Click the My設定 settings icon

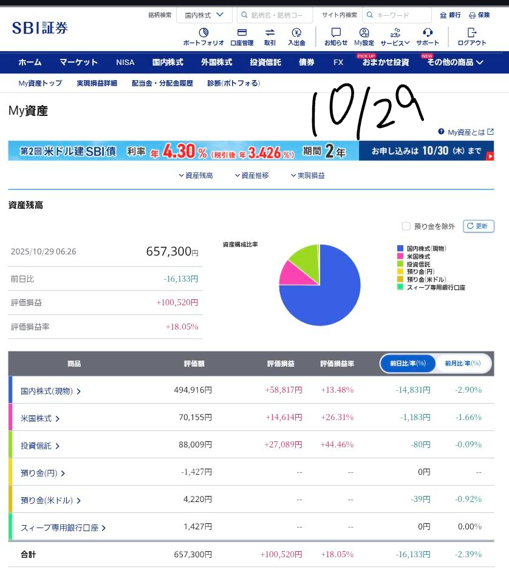[x=364, y=33]
